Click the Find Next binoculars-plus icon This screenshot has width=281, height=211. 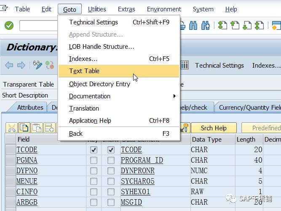coord(205,25)
